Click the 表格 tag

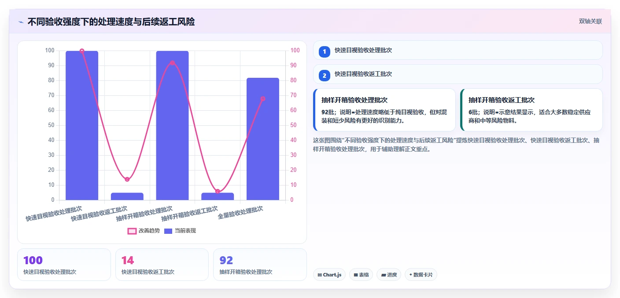tap(361, 275)
